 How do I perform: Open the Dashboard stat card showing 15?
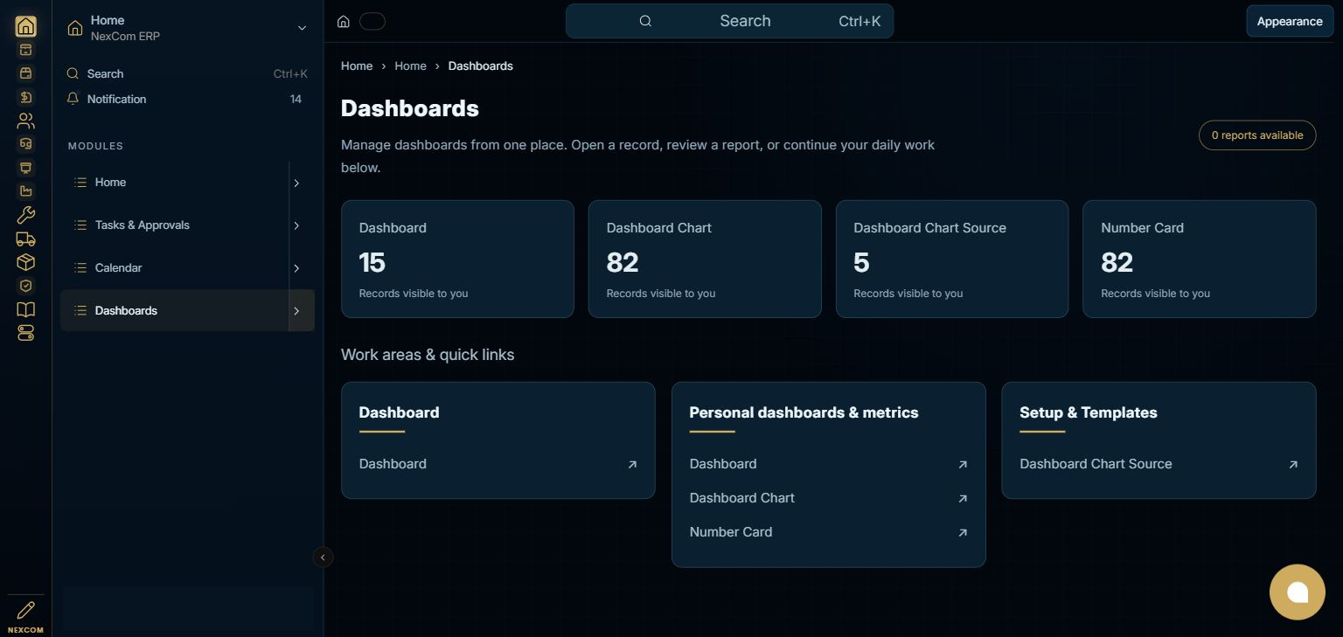457,259
